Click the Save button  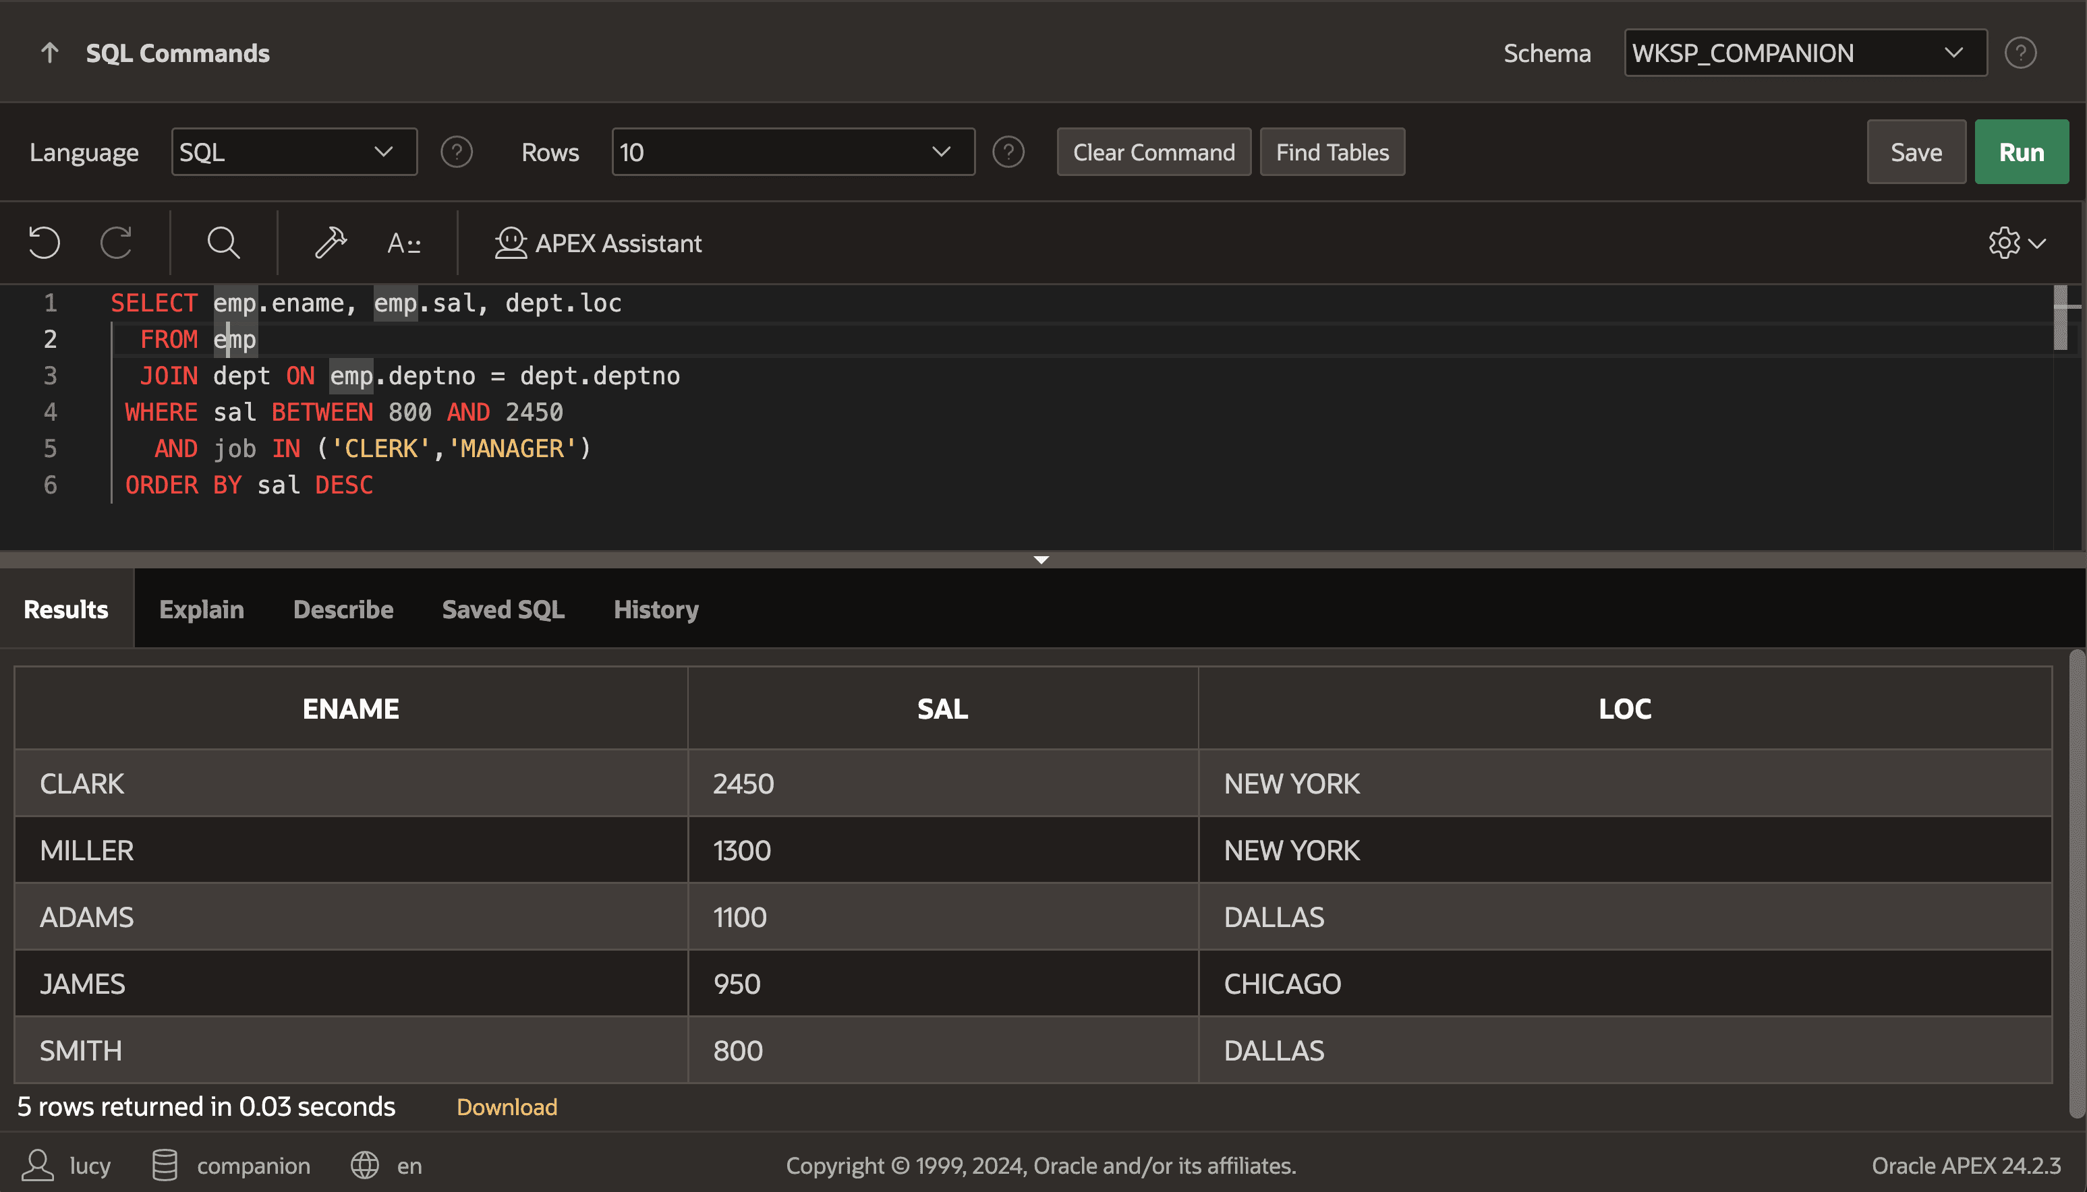[1916, 152]
